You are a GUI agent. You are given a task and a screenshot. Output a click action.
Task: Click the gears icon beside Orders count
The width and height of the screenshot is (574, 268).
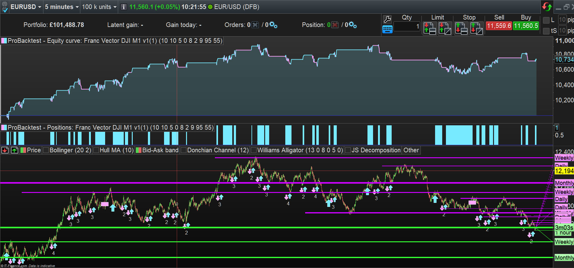(x=273, y=25)
